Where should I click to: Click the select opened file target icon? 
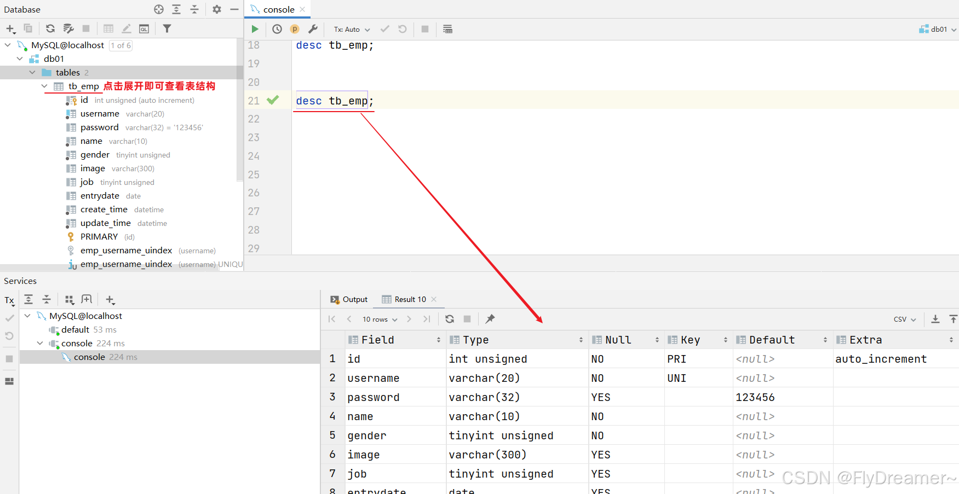click(159, 9)
